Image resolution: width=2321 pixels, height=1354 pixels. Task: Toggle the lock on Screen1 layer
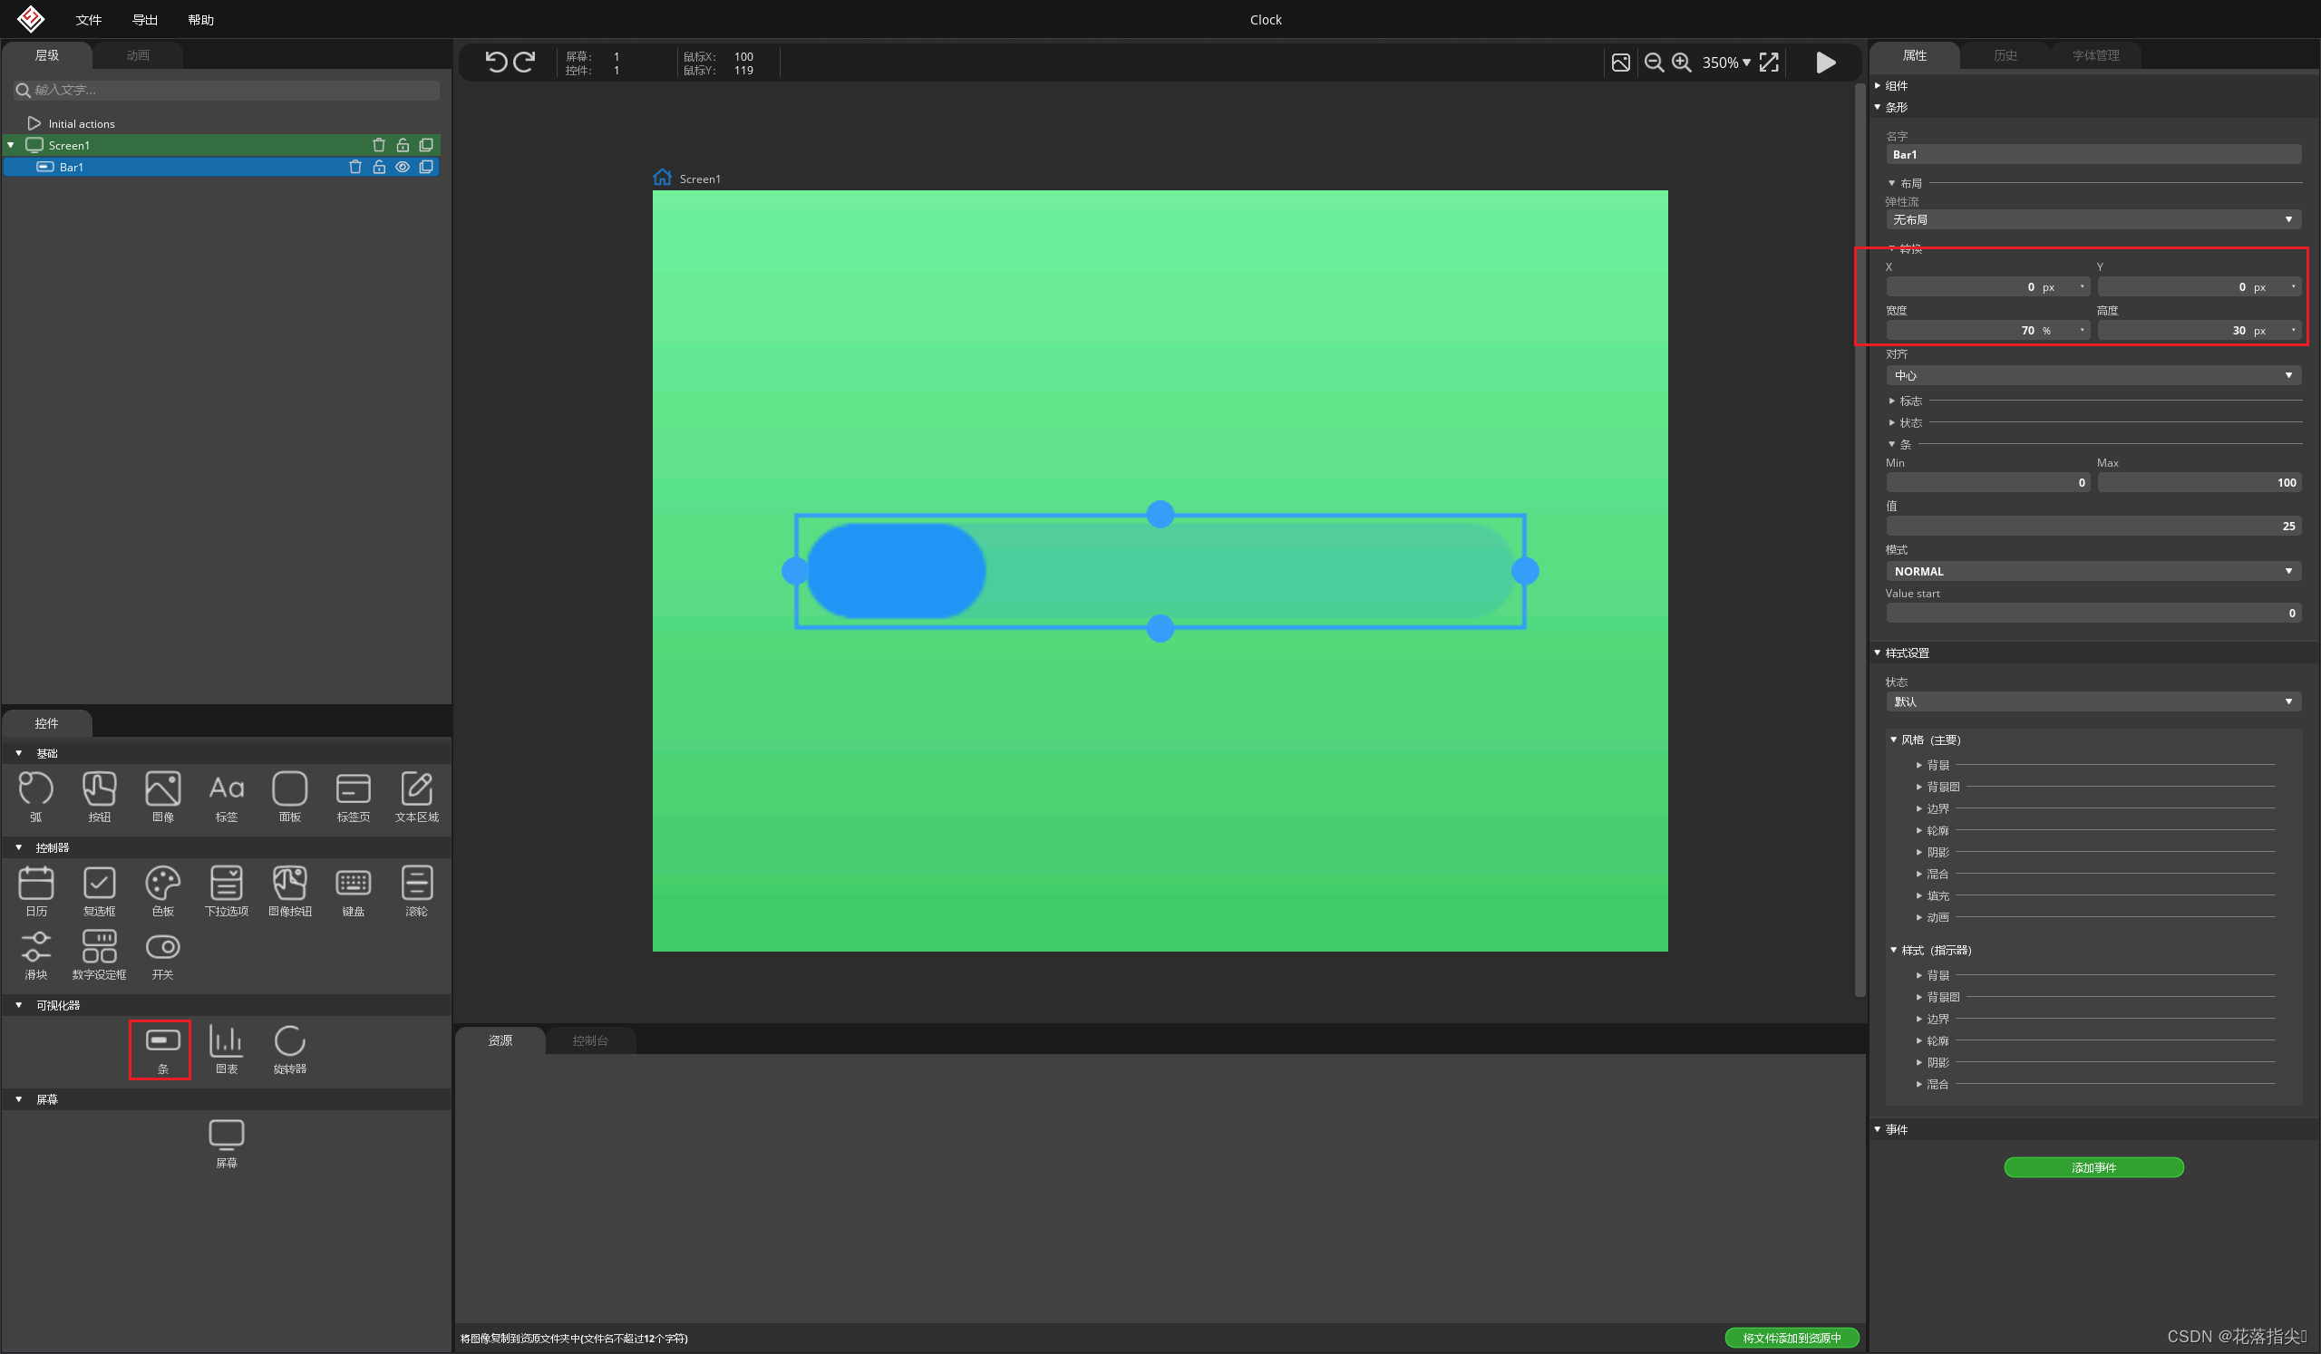click(403, 145)
